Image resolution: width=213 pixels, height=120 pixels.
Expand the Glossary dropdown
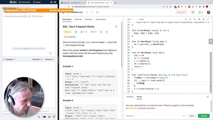point(50,59)
